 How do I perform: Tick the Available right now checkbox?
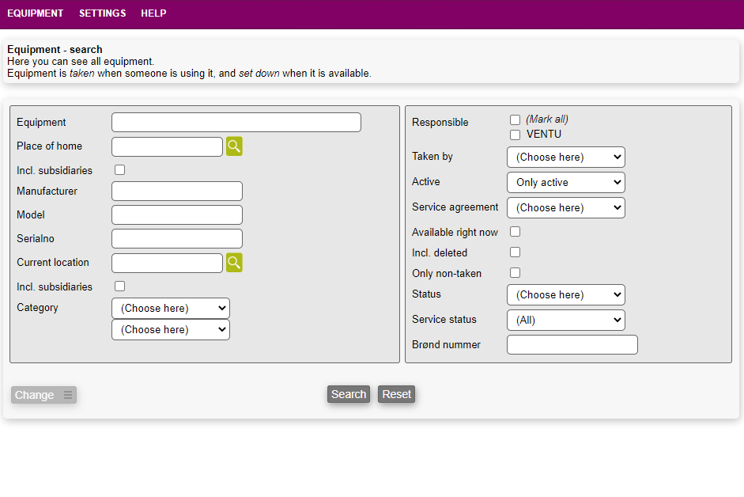(515, 232)
